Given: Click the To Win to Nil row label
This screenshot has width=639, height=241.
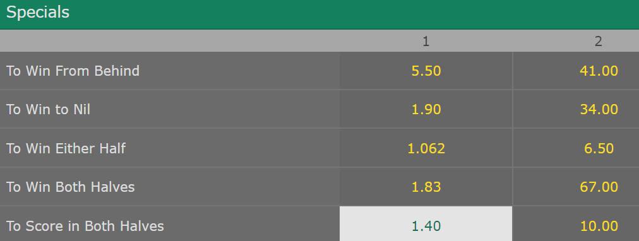Looking at the screenshot, I should pyautogui.click(x=48, y=109).
